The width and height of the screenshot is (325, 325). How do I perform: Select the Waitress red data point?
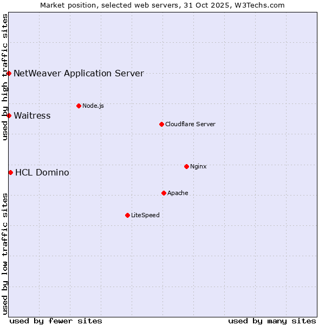tap(9, 115)
